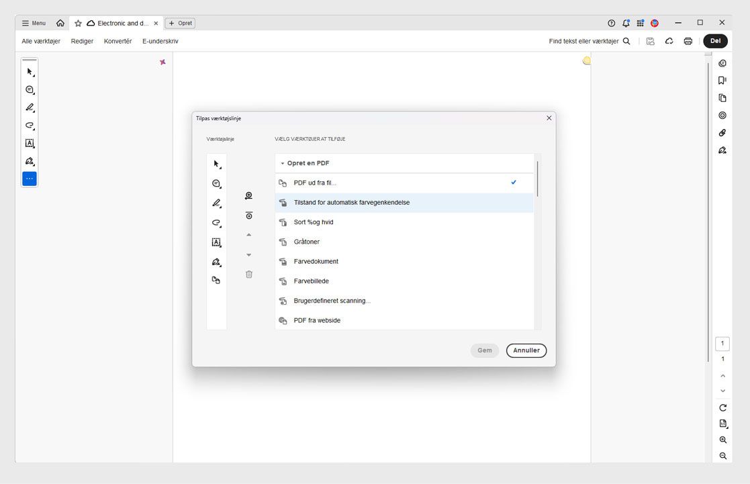Click the AI assistant sparkle icon

click(x=162, y=62)
